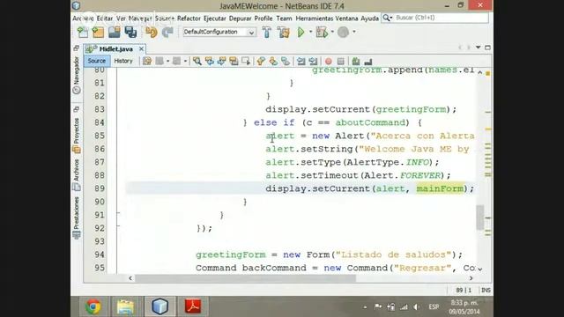Click the Forward editor toolbar icon
This screenshot has width=564, height=317.
pos(176,61)
